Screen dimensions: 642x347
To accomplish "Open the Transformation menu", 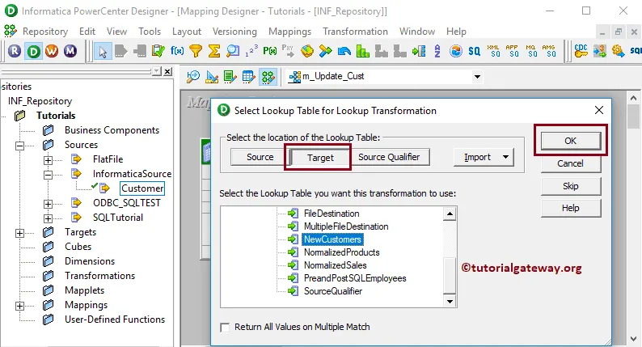I will (355, 32).
